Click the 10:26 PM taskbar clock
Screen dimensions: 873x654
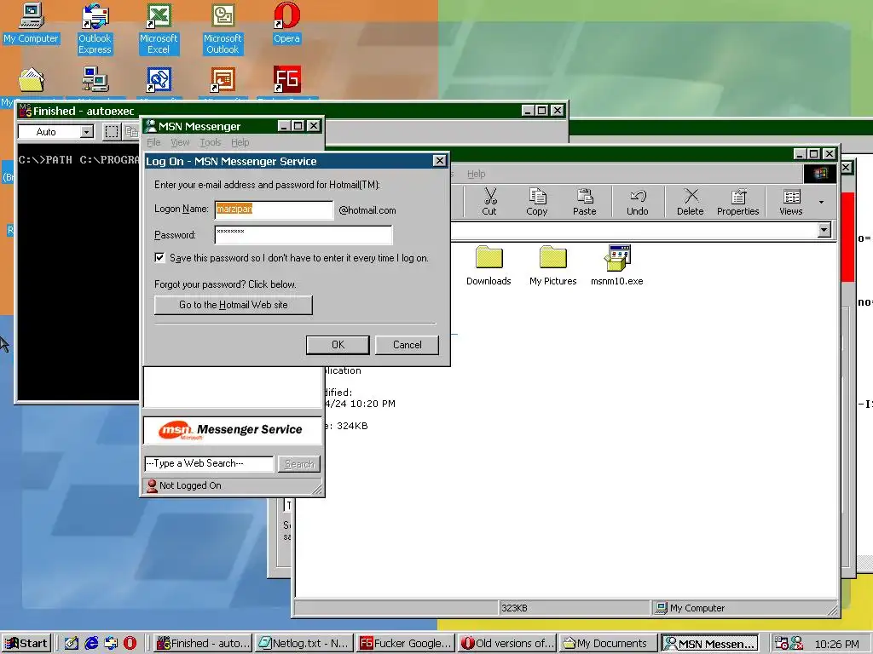click(x=837, y=644)
